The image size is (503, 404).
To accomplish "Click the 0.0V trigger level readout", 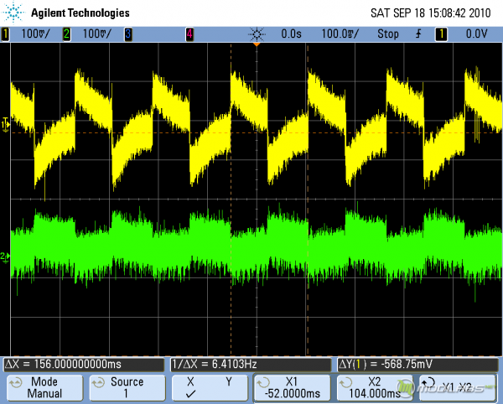I will point(476,34).
